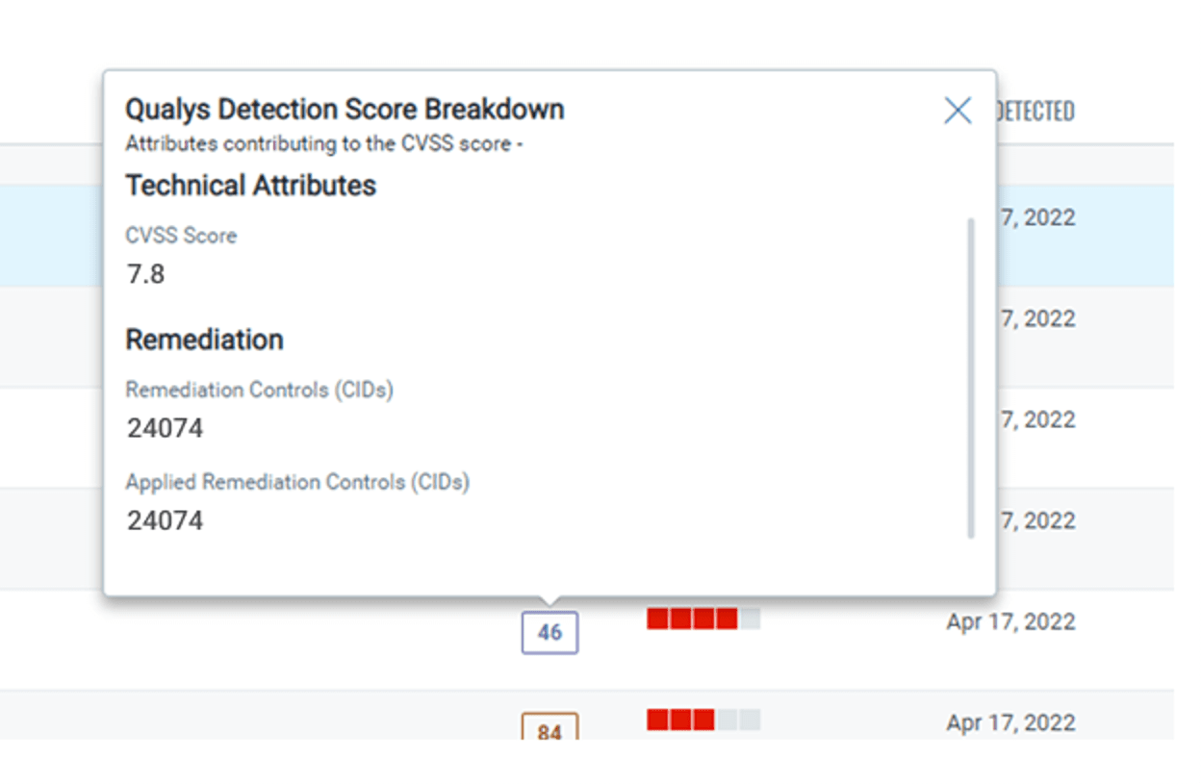The width and height of the screenshot is (1201, 784).
Task: Click the detection score badge 84
Action: [549, 726]
